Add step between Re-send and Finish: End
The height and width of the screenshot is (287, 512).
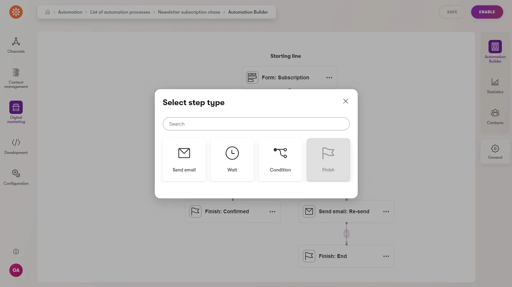(x=346, y=234)
